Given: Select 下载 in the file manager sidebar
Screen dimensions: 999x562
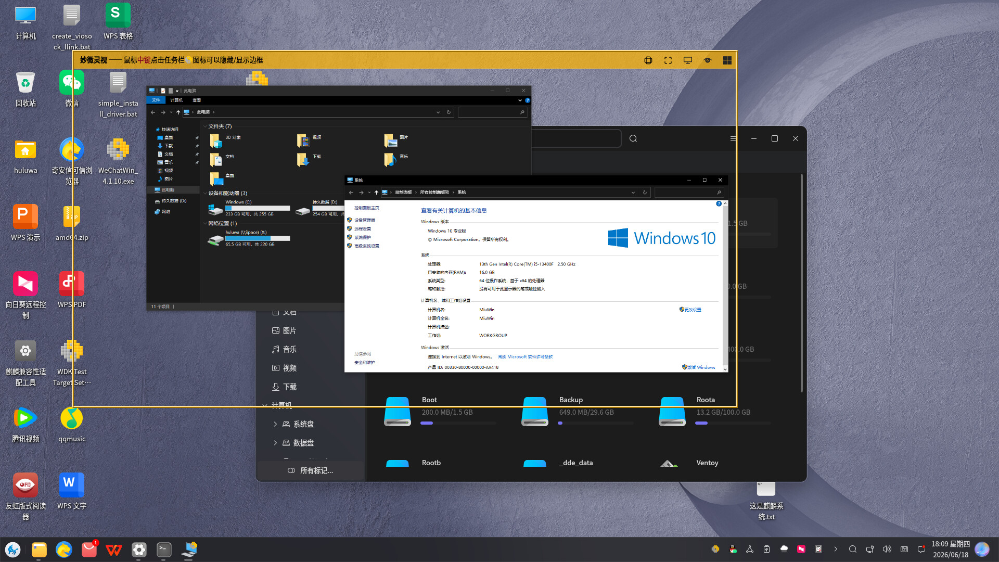Looking at the screenshot, I should click(x=285, y=387).
